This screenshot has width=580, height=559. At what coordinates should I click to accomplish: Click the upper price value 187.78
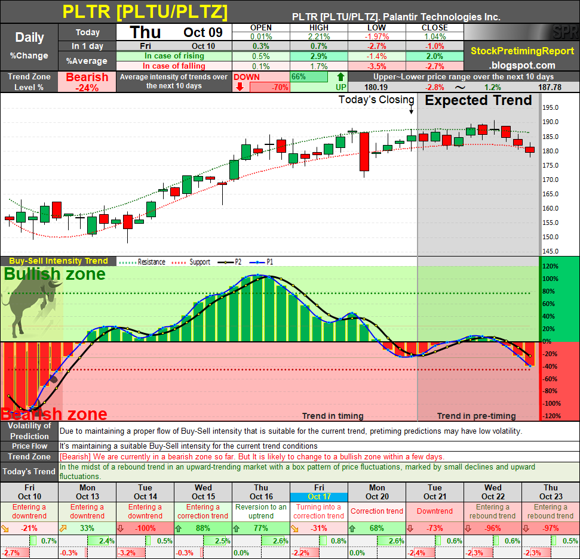pos(550,88)
